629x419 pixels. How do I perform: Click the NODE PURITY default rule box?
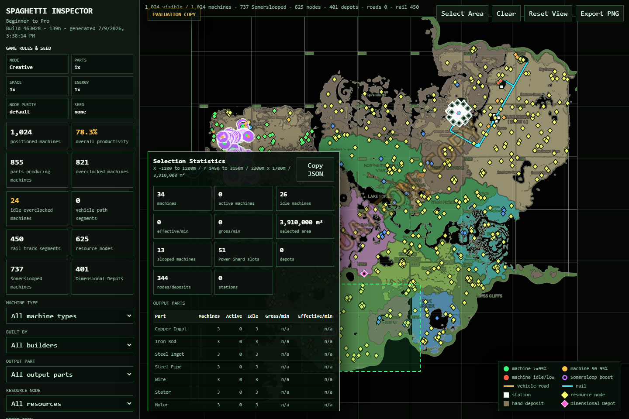point(37,108)
